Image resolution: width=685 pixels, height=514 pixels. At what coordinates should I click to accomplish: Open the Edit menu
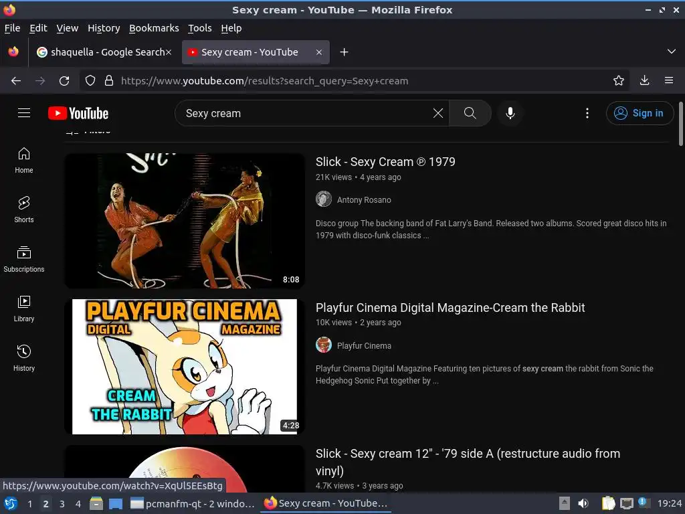(38, 28)
